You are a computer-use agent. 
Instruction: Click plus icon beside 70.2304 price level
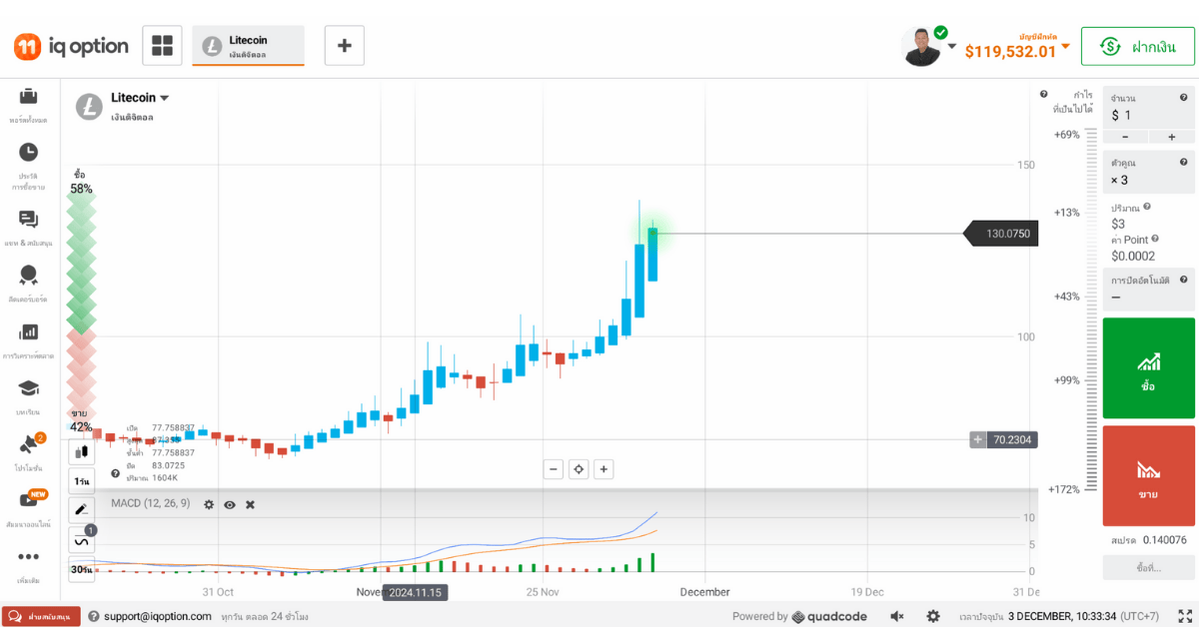pos(978,439)
